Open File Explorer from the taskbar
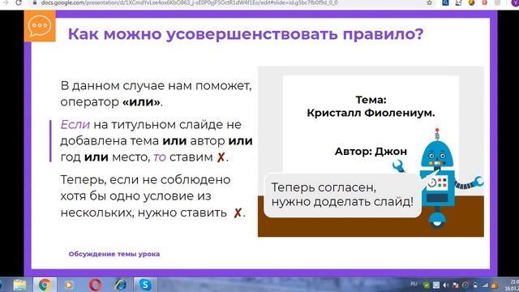This screenshot has width=519, height=292. click(x=19, y=285)
